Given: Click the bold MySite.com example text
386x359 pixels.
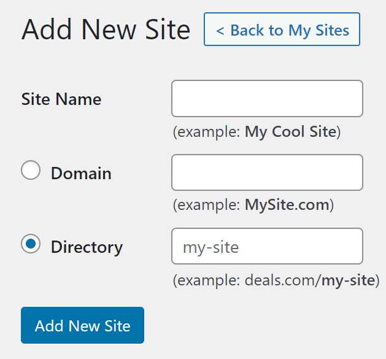Looking at the screenshot, I should pyautogui.click(x=287, y=205).
